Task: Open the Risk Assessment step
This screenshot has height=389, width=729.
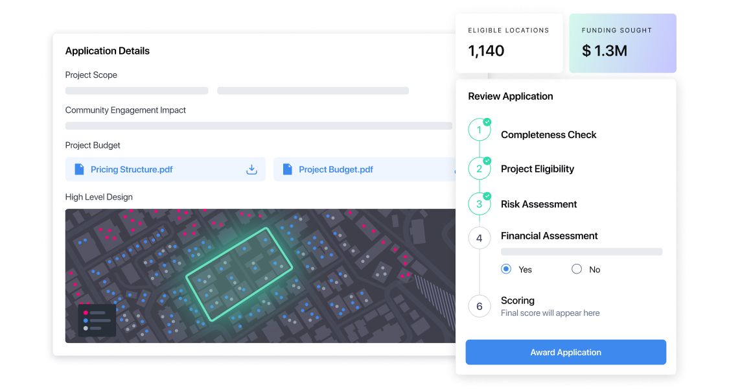Action: pyautogui.click(x=539, y=204)
